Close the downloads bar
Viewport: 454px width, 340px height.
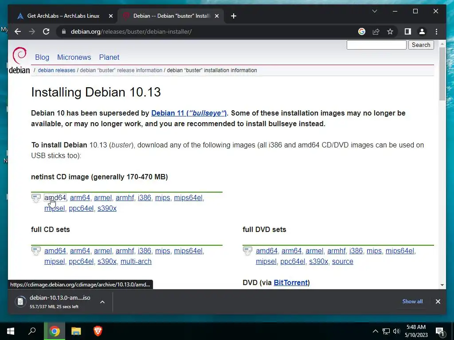click(x=438, y=301)
